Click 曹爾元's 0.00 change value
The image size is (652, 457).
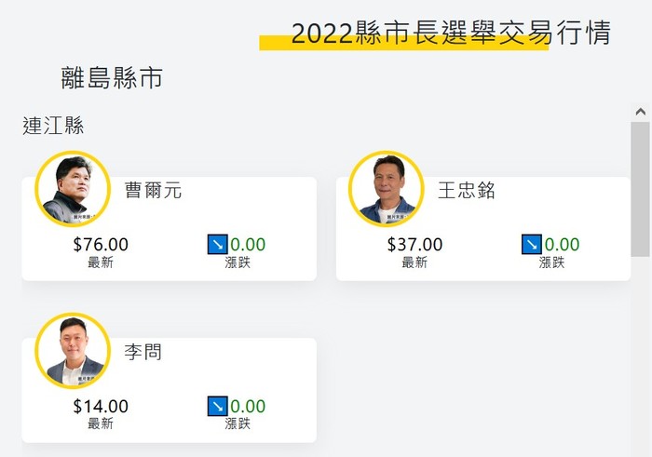(248, 244)
